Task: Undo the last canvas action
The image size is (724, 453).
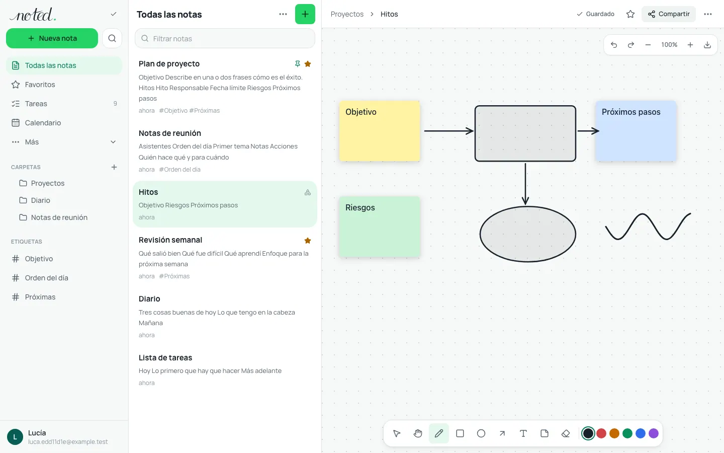Action: [x=614, y=45]
